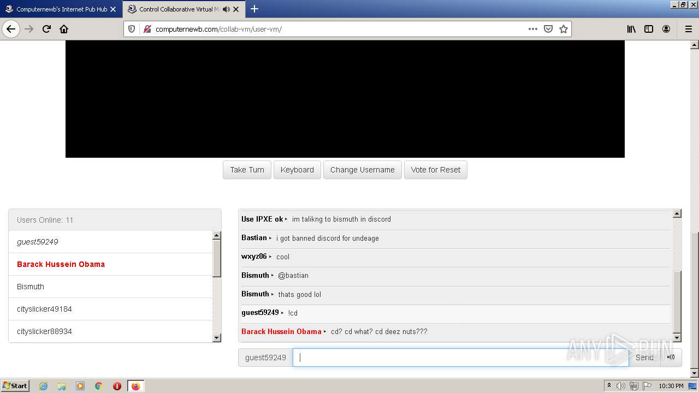
Task: Open the system volume tray icon
Action: [621, 386]
